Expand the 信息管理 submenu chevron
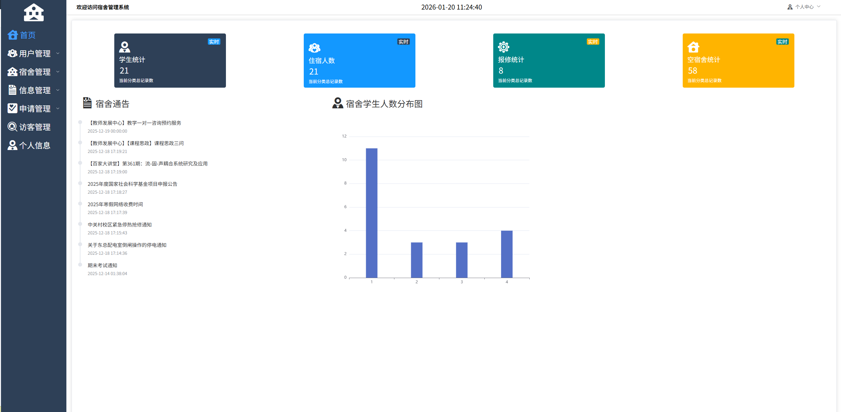Viewport: 841px width, 412px height. point(58,90)
